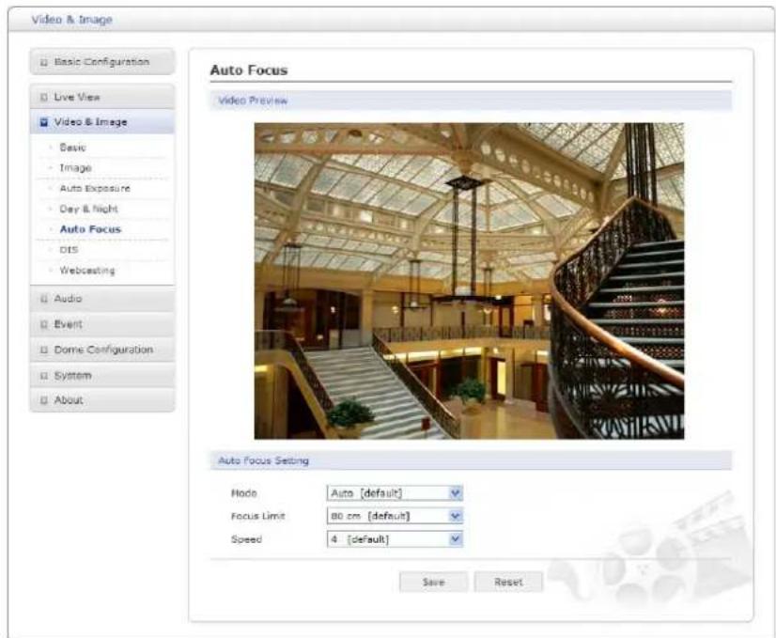Expand the System section
This screenshot has height=638, width=776.
[x=102, y=375]
